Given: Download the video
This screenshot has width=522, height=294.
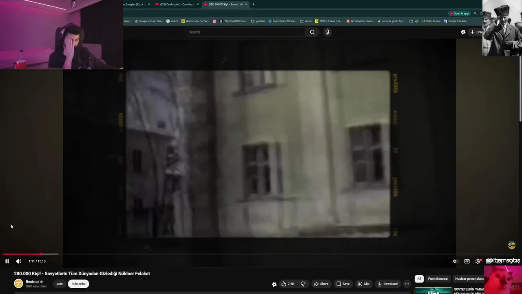Looking at the screenshot, I should (387, 284).
